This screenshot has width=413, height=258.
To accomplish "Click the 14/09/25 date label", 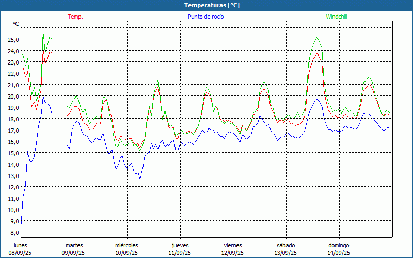I will [x=339, y=253].
